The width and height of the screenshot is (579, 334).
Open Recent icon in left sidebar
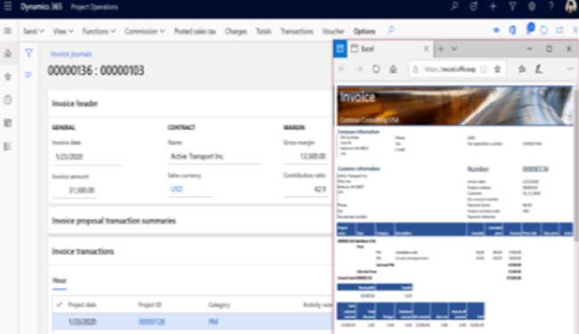tap(8, 100)
